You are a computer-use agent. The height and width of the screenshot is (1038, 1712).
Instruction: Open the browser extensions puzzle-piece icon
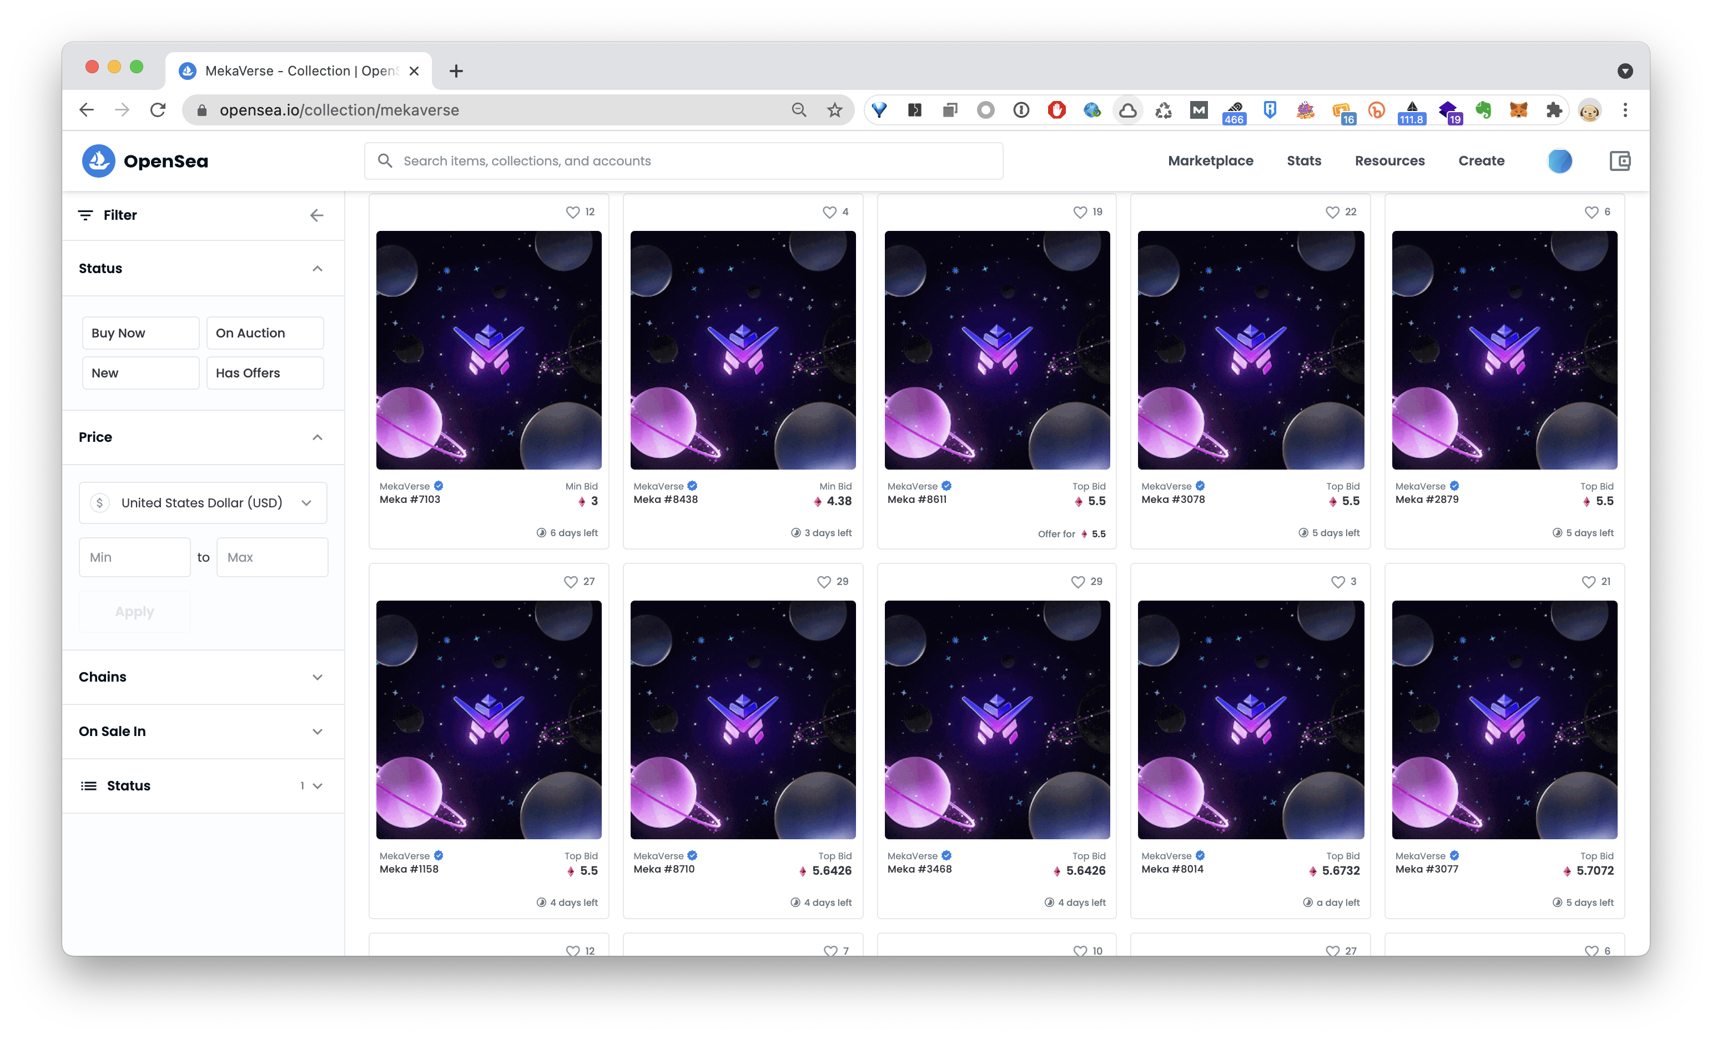(x=1554, y=110)
